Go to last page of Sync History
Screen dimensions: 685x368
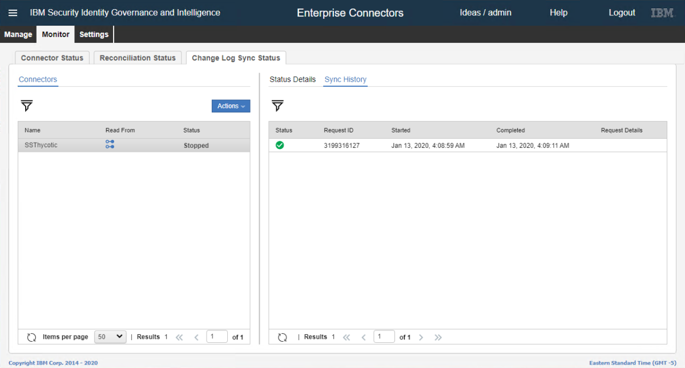(438, 337)
